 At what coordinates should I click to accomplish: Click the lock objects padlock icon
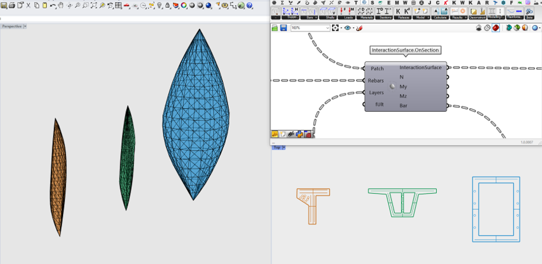168,5
